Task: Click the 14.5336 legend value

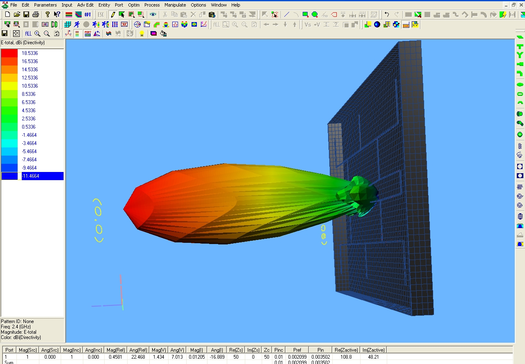Action: tap(30, 70)
